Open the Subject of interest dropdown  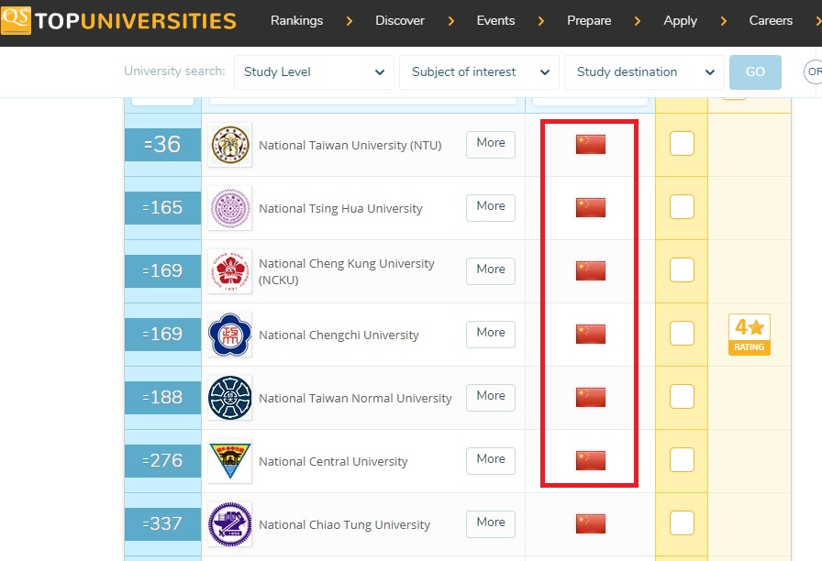tap(479, 71)
